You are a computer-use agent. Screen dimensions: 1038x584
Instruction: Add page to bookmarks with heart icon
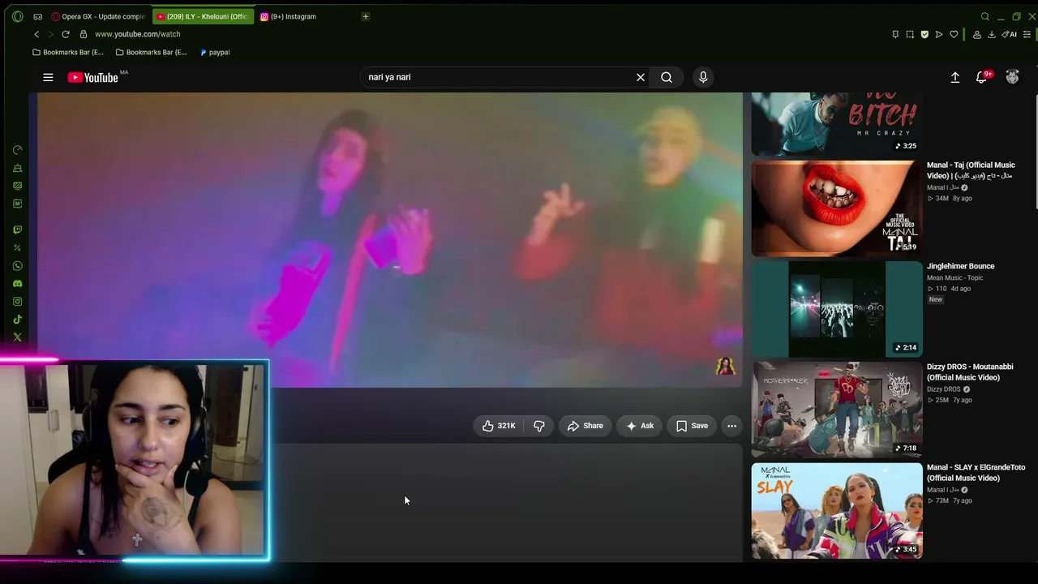point(954,34)
